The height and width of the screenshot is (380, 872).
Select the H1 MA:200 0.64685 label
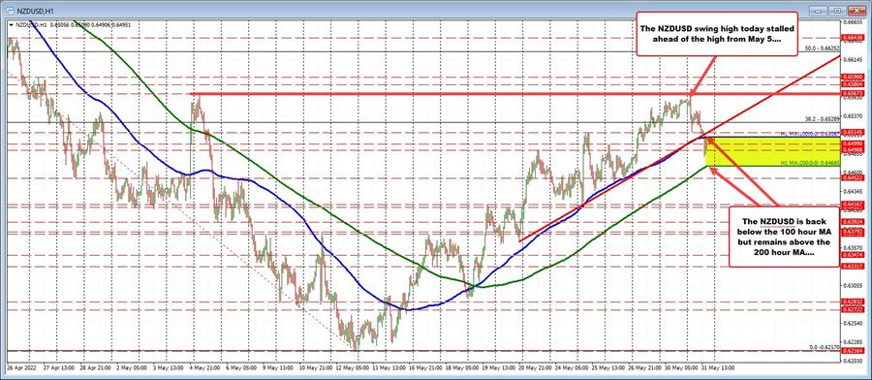coord(810,163)
